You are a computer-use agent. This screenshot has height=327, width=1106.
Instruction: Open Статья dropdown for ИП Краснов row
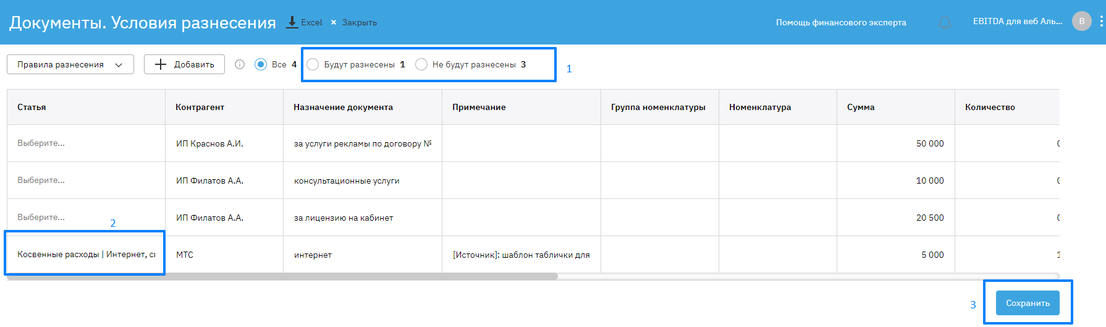[x=86, y=143]
